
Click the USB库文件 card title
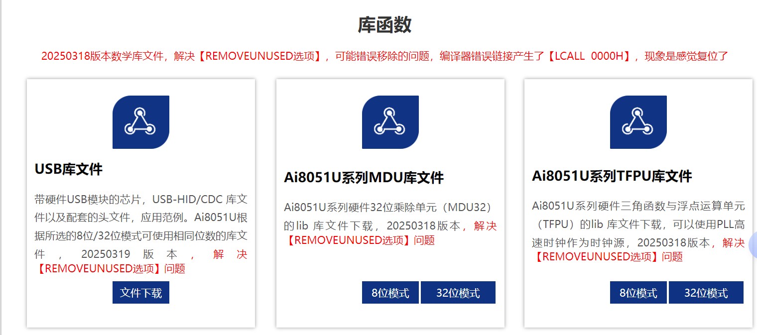(x=69, y=169)
